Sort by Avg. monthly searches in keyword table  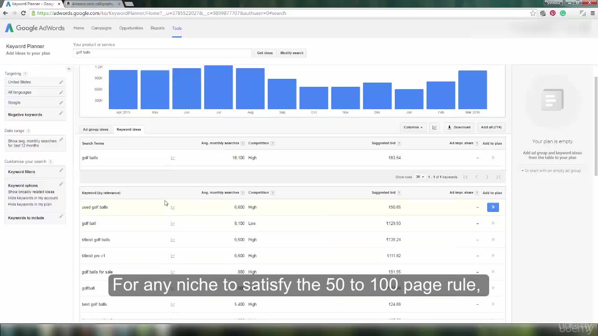pos(220,193)
